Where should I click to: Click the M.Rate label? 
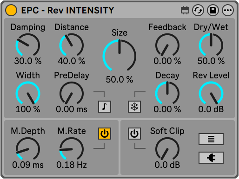pos(72,131)
